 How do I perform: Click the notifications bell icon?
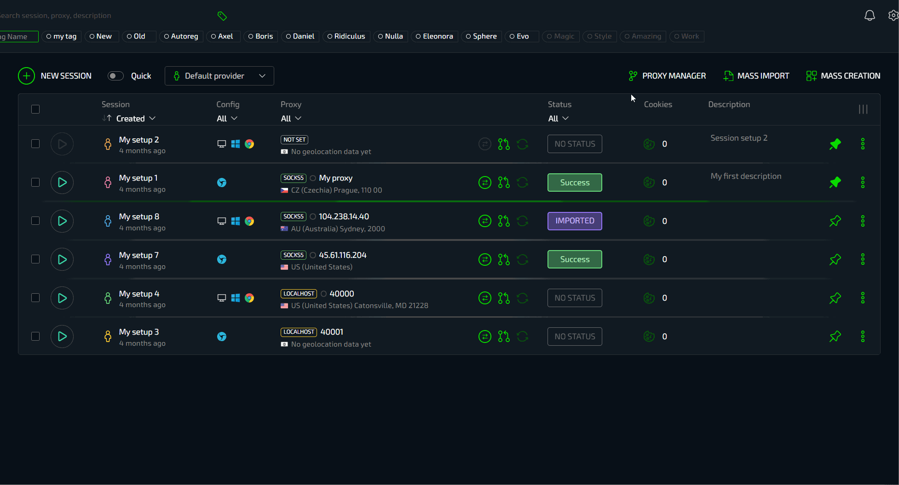tap(869, 16)
